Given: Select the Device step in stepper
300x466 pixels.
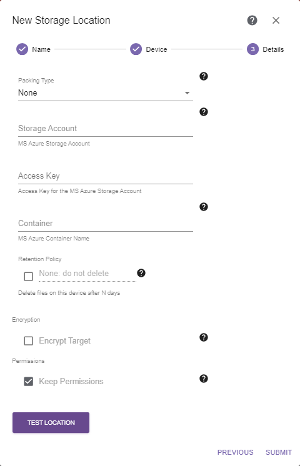Looking at the screenshot, I should pyautogui.click(x=149, y=49).
